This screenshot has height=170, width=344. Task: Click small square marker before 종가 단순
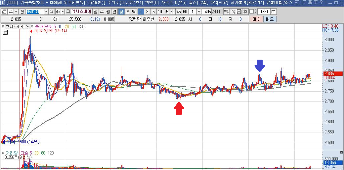click(32, 27)
